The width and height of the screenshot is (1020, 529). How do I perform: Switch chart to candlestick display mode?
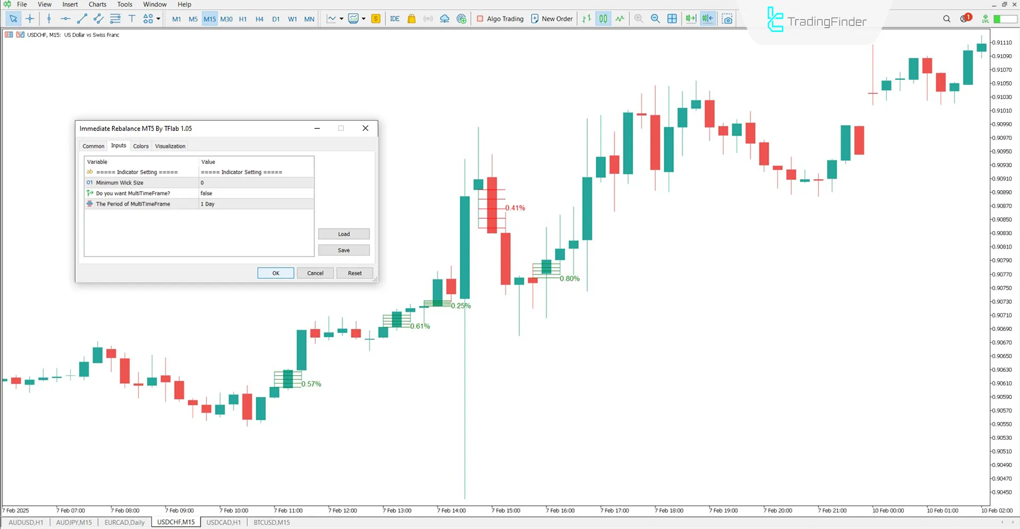click(603, 19)
